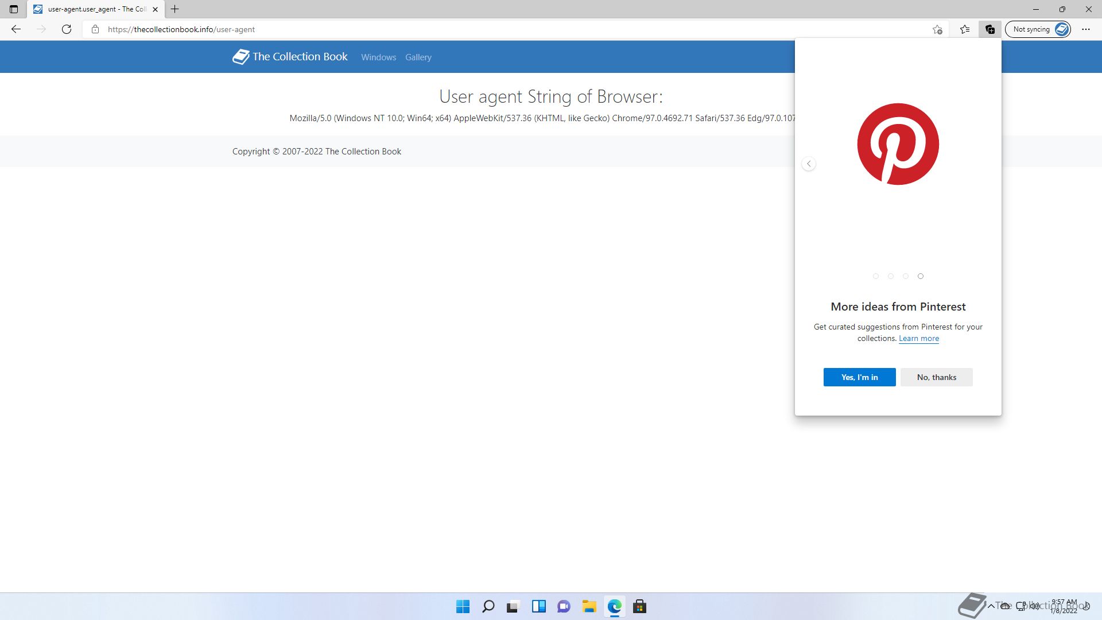Click Yes, I'm in button

(859, 377)
